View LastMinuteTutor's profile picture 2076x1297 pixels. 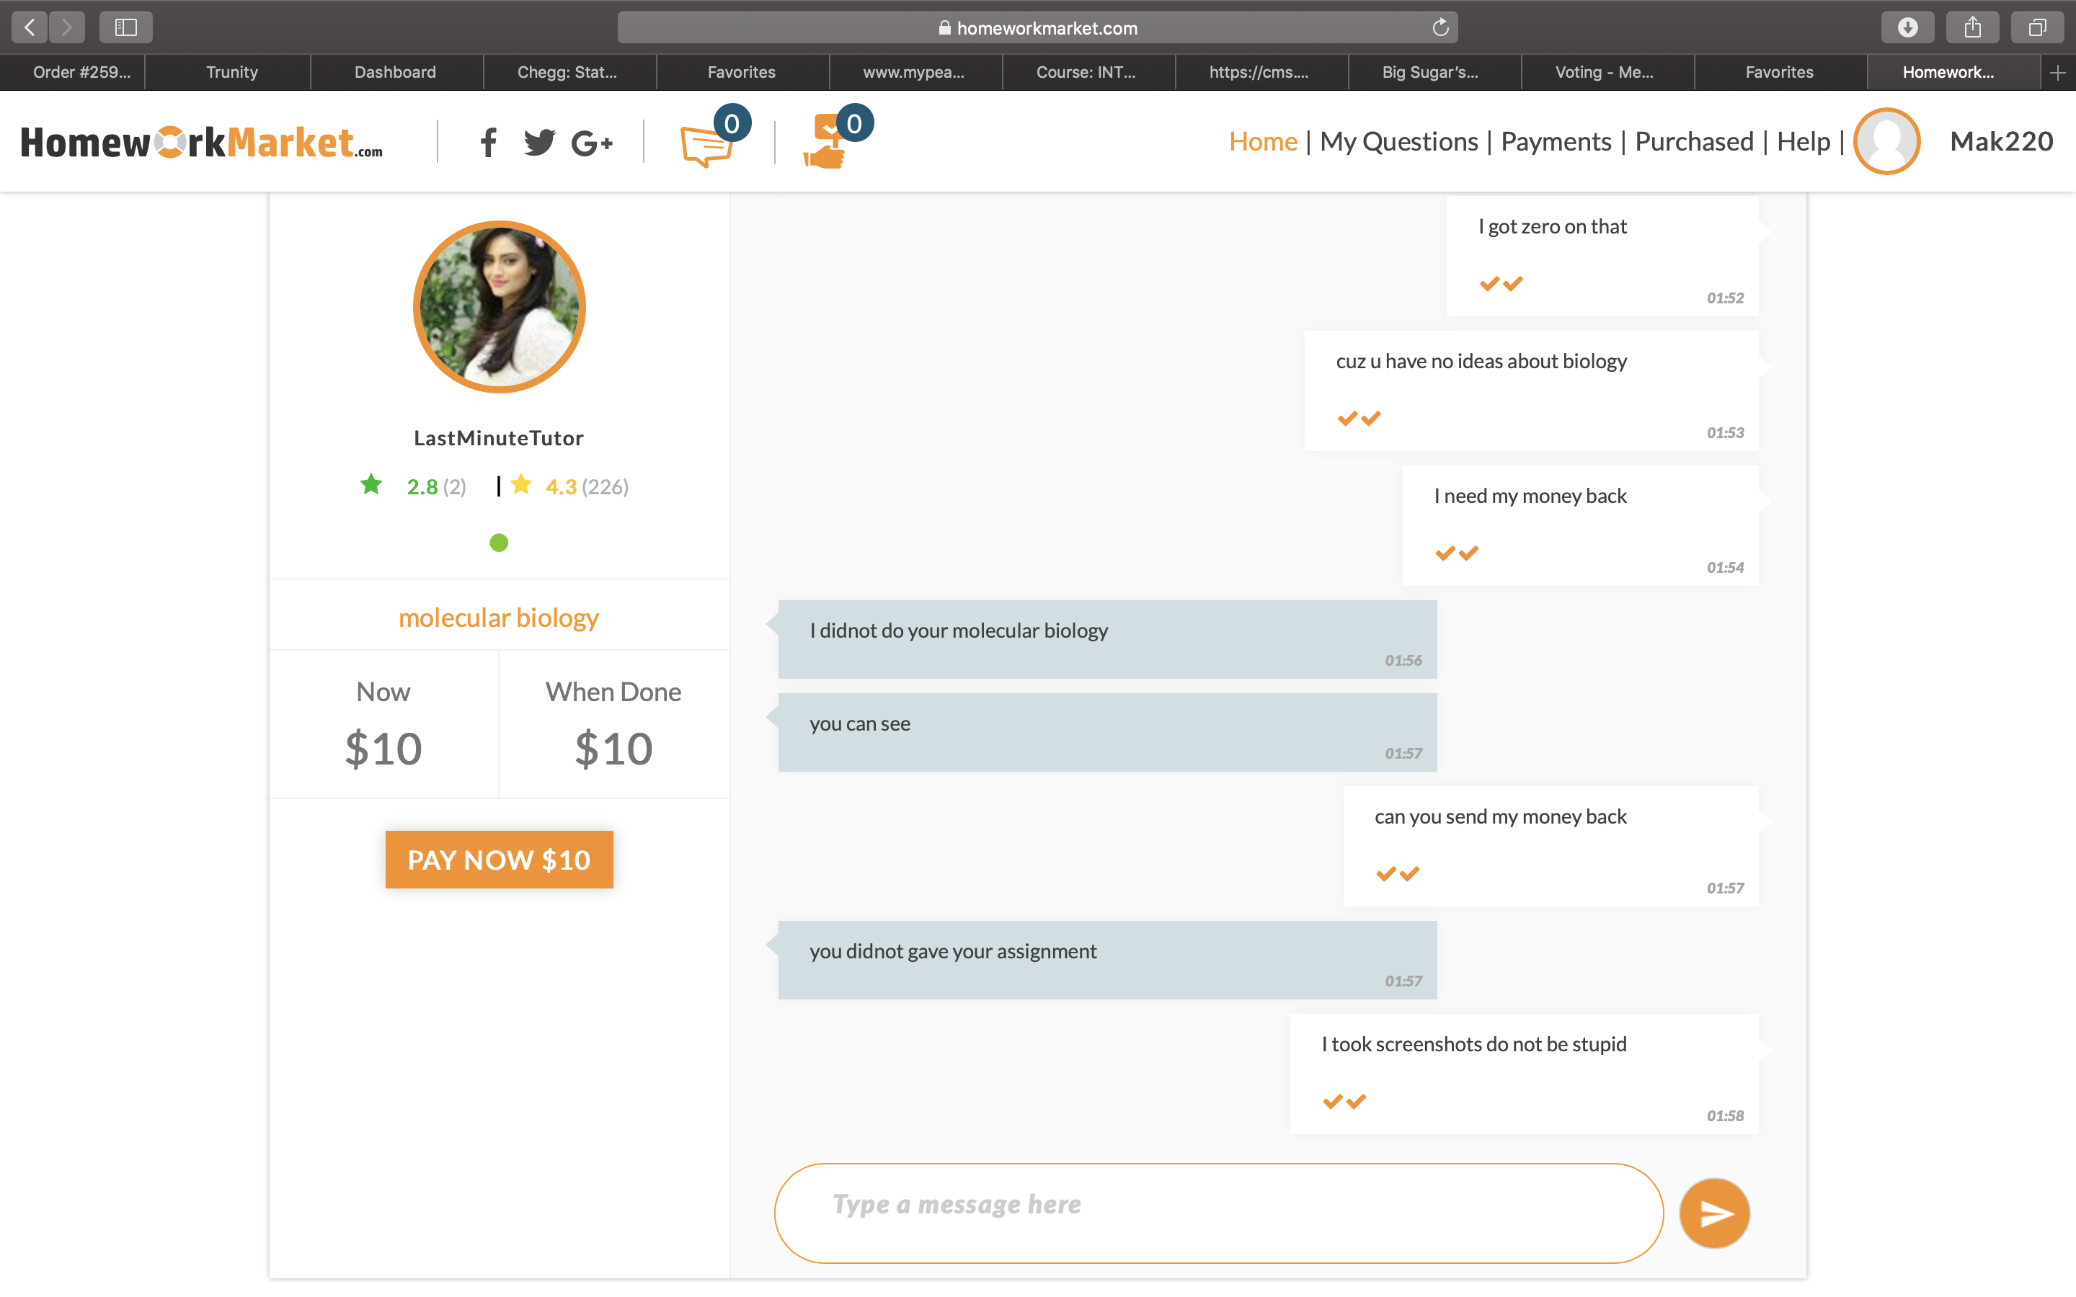(500, 307)
